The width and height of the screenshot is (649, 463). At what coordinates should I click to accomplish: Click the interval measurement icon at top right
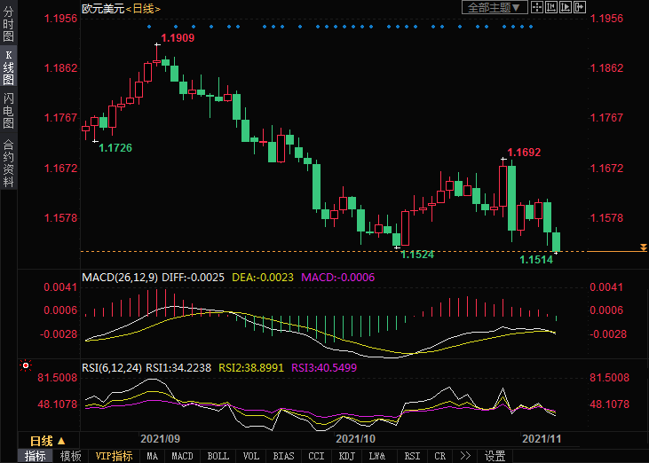tap(551, 7)
